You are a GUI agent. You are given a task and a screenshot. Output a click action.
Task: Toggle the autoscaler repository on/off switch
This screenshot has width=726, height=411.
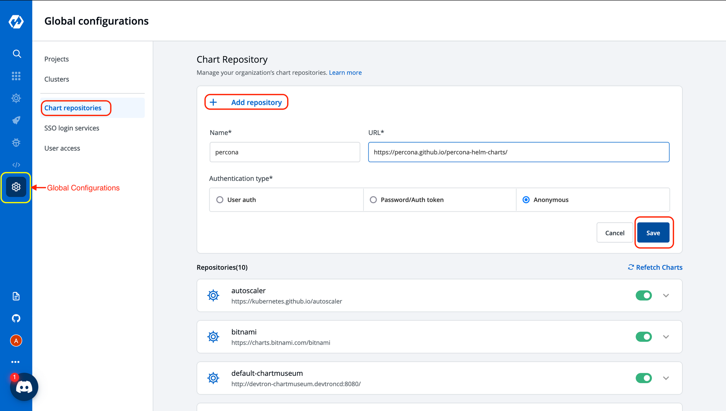tap(644, 295)
